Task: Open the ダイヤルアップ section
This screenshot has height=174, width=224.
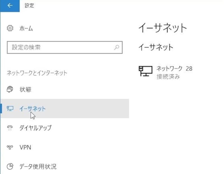Action: (35, 128)
